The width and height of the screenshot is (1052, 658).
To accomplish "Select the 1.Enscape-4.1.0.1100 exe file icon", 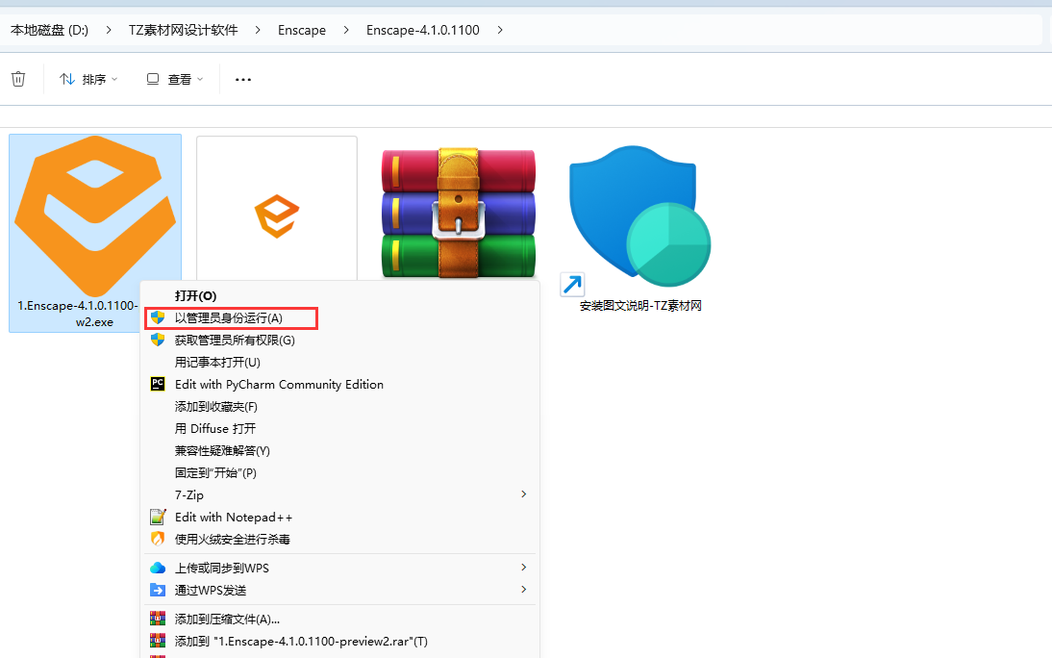I will 95,216.
